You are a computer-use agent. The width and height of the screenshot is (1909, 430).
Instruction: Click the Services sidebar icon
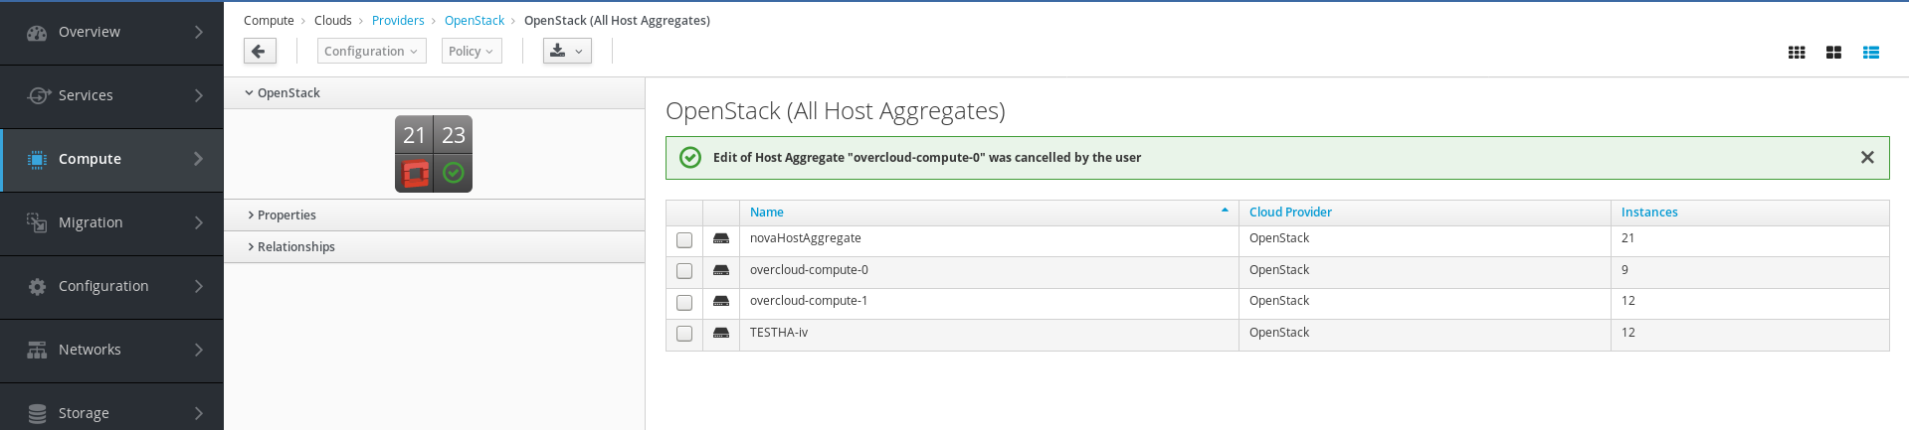point(39,95)
